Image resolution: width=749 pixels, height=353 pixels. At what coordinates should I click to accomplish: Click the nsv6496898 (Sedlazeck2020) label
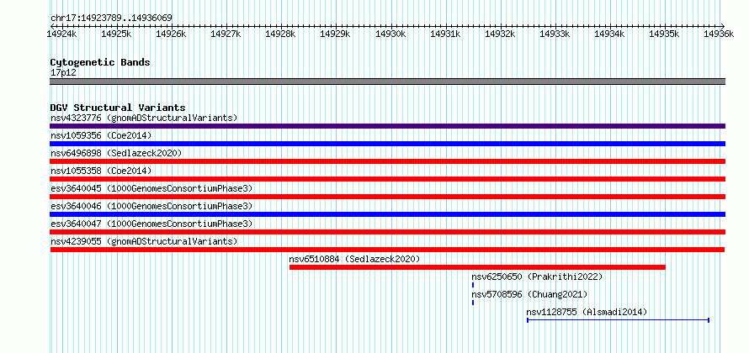pos(116,153)
